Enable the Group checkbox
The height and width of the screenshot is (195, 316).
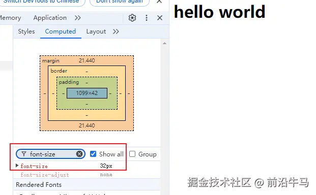click(132, 154)
